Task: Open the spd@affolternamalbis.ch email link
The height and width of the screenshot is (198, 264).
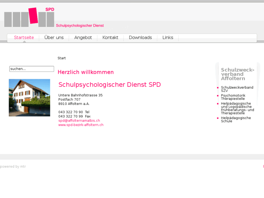Action: [79, 121]
